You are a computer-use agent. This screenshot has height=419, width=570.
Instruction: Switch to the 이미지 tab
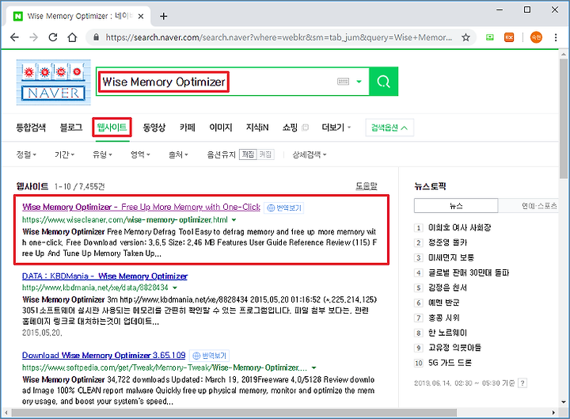(x=221, y=128)
